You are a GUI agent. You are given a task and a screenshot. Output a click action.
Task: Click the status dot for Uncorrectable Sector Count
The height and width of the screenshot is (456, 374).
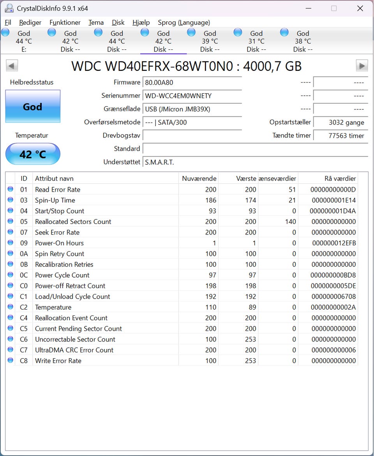click(11, 339)
